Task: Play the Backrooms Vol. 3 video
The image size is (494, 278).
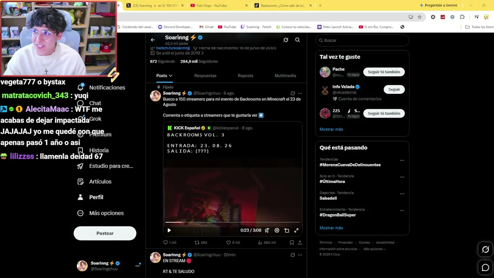Action: tap(169, 231)
